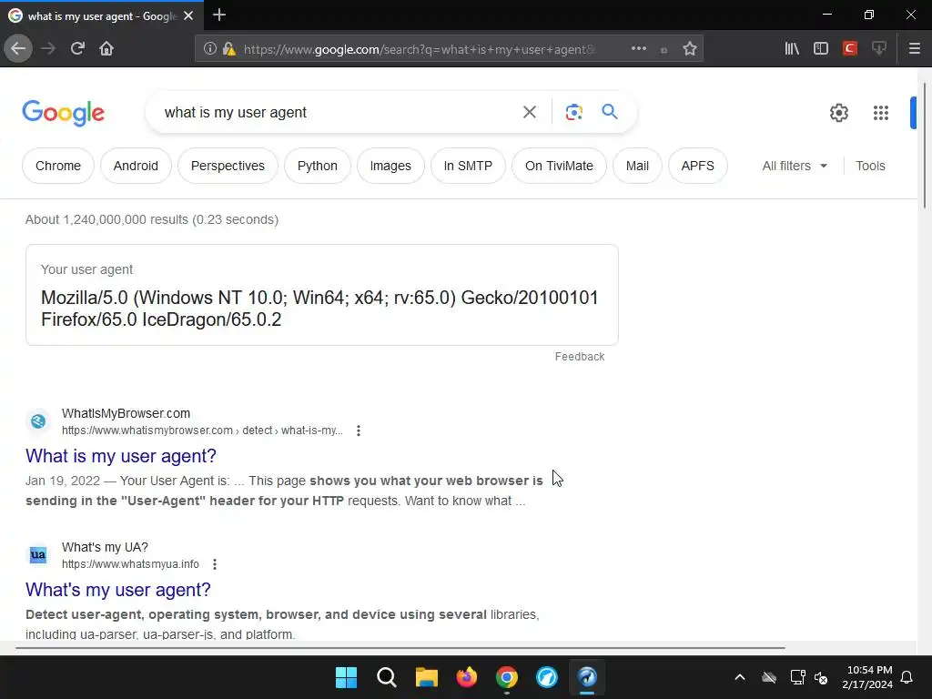Click Feedback below user agent box
This screenshot has height=699, width=932.
click(580, 357)
